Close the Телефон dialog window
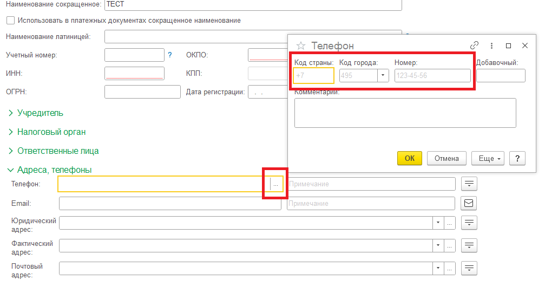545x286 pixels. click(x=525, y=45)
